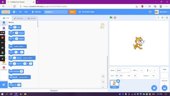The image size is (170, 96).
Task: Enter full screen stage mode
Action: 167,18
